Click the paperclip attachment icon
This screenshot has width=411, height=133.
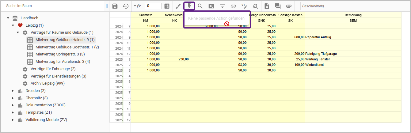point(289,6)
